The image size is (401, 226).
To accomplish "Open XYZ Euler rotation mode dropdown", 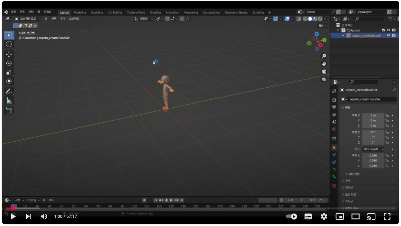I will [x=373, y=149].
